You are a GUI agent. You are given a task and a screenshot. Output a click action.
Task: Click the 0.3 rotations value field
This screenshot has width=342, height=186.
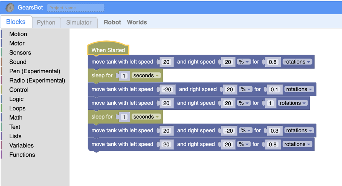click(274, 131)
